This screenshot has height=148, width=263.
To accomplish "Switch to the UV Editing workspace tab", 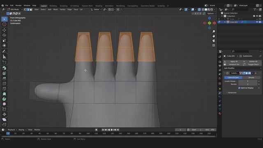I will pos(74,6).
